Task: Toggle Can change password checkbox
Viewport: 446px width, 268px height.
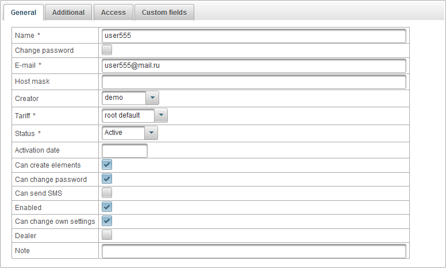Action: coord(107,179)
